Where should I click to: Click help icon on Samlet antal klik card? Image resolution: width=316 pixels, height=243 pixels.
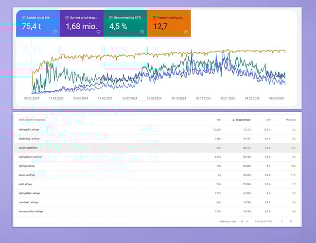coord(54,32)
